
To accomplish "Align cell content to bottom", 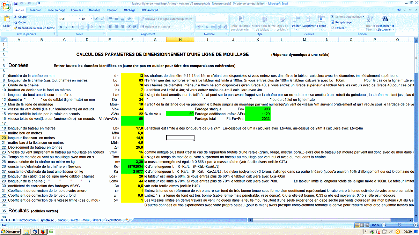I will point(123,18).
